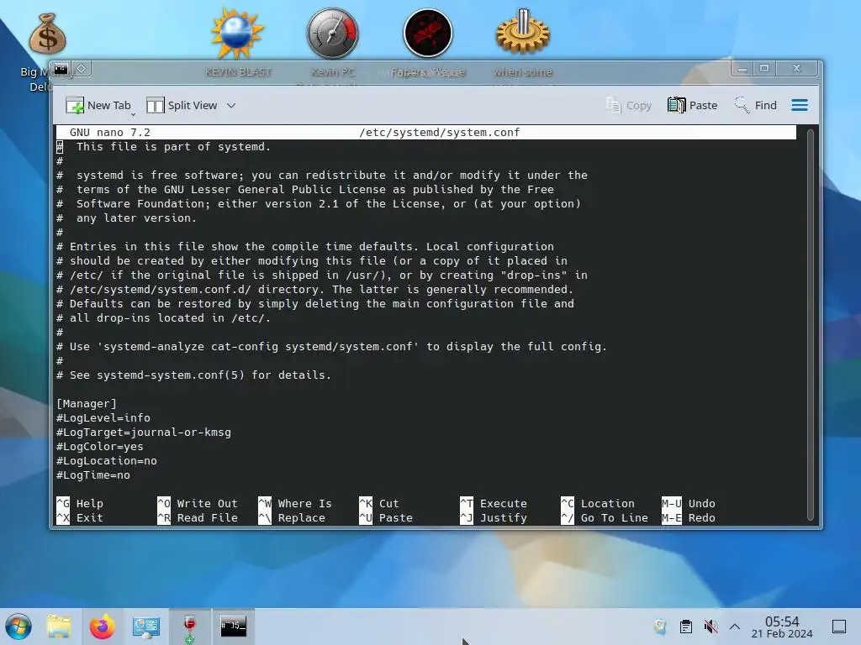Click the Wine glass taskbar icon
The image size is (861, 645).
point(189,627)
